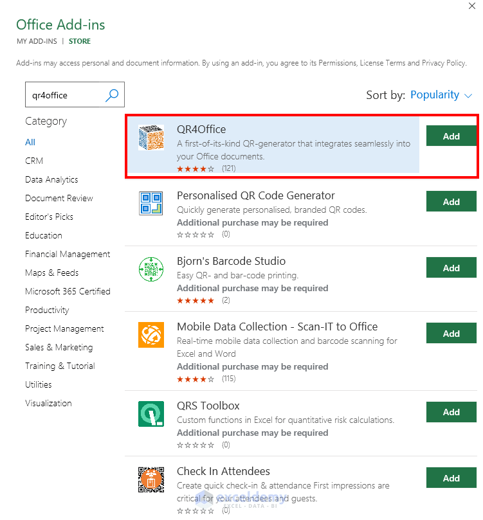Click the Check In Attendees star rating
This screenshot has height=520, width=483.
[x=196, y=511]
